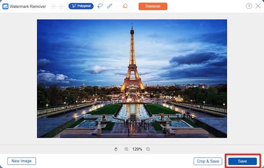Choose Crop & Save

[x=208, y=161]
